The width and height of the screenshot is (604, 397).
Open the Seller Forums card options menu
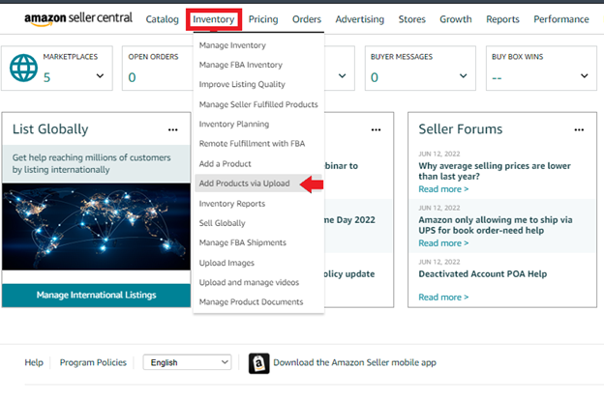pos(579,129)
